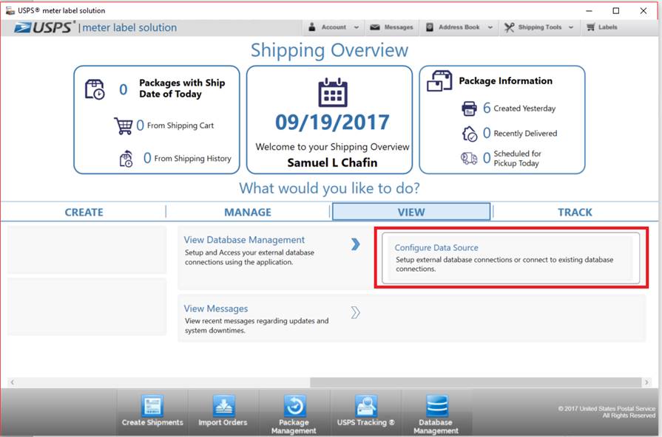The image size is (662, 437).
Task: Click the Messages envelope icon
Action: coord(375,27)
